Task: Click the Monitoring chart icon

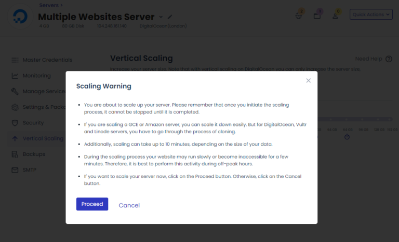Action: click(15, 76)
